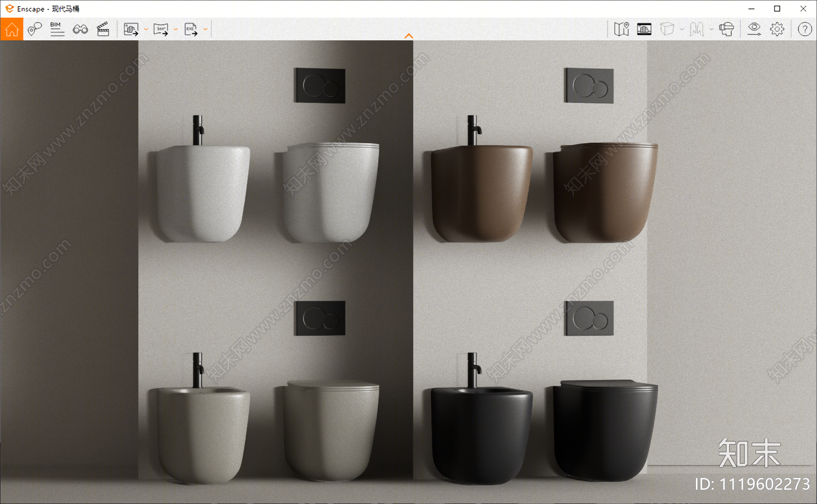This screenshot has height=504, width=817.
Task: Maximize the Enscape window
Action: coord(777,9)
